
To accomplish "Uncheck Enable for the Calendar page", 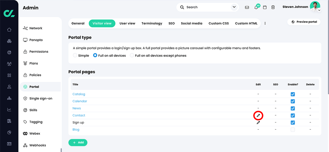I will 293,102.
